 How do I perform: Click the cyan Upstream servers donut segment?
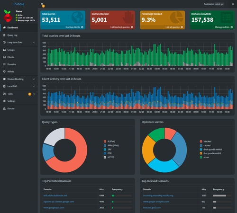(x=164, y=167)
